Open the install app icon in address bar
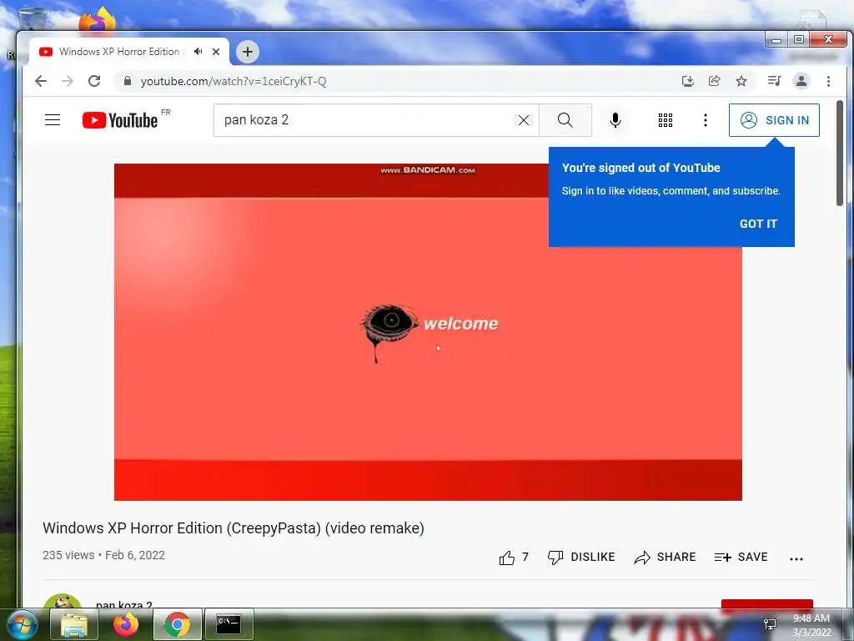The image size is (854, 641). coord(688,81)
